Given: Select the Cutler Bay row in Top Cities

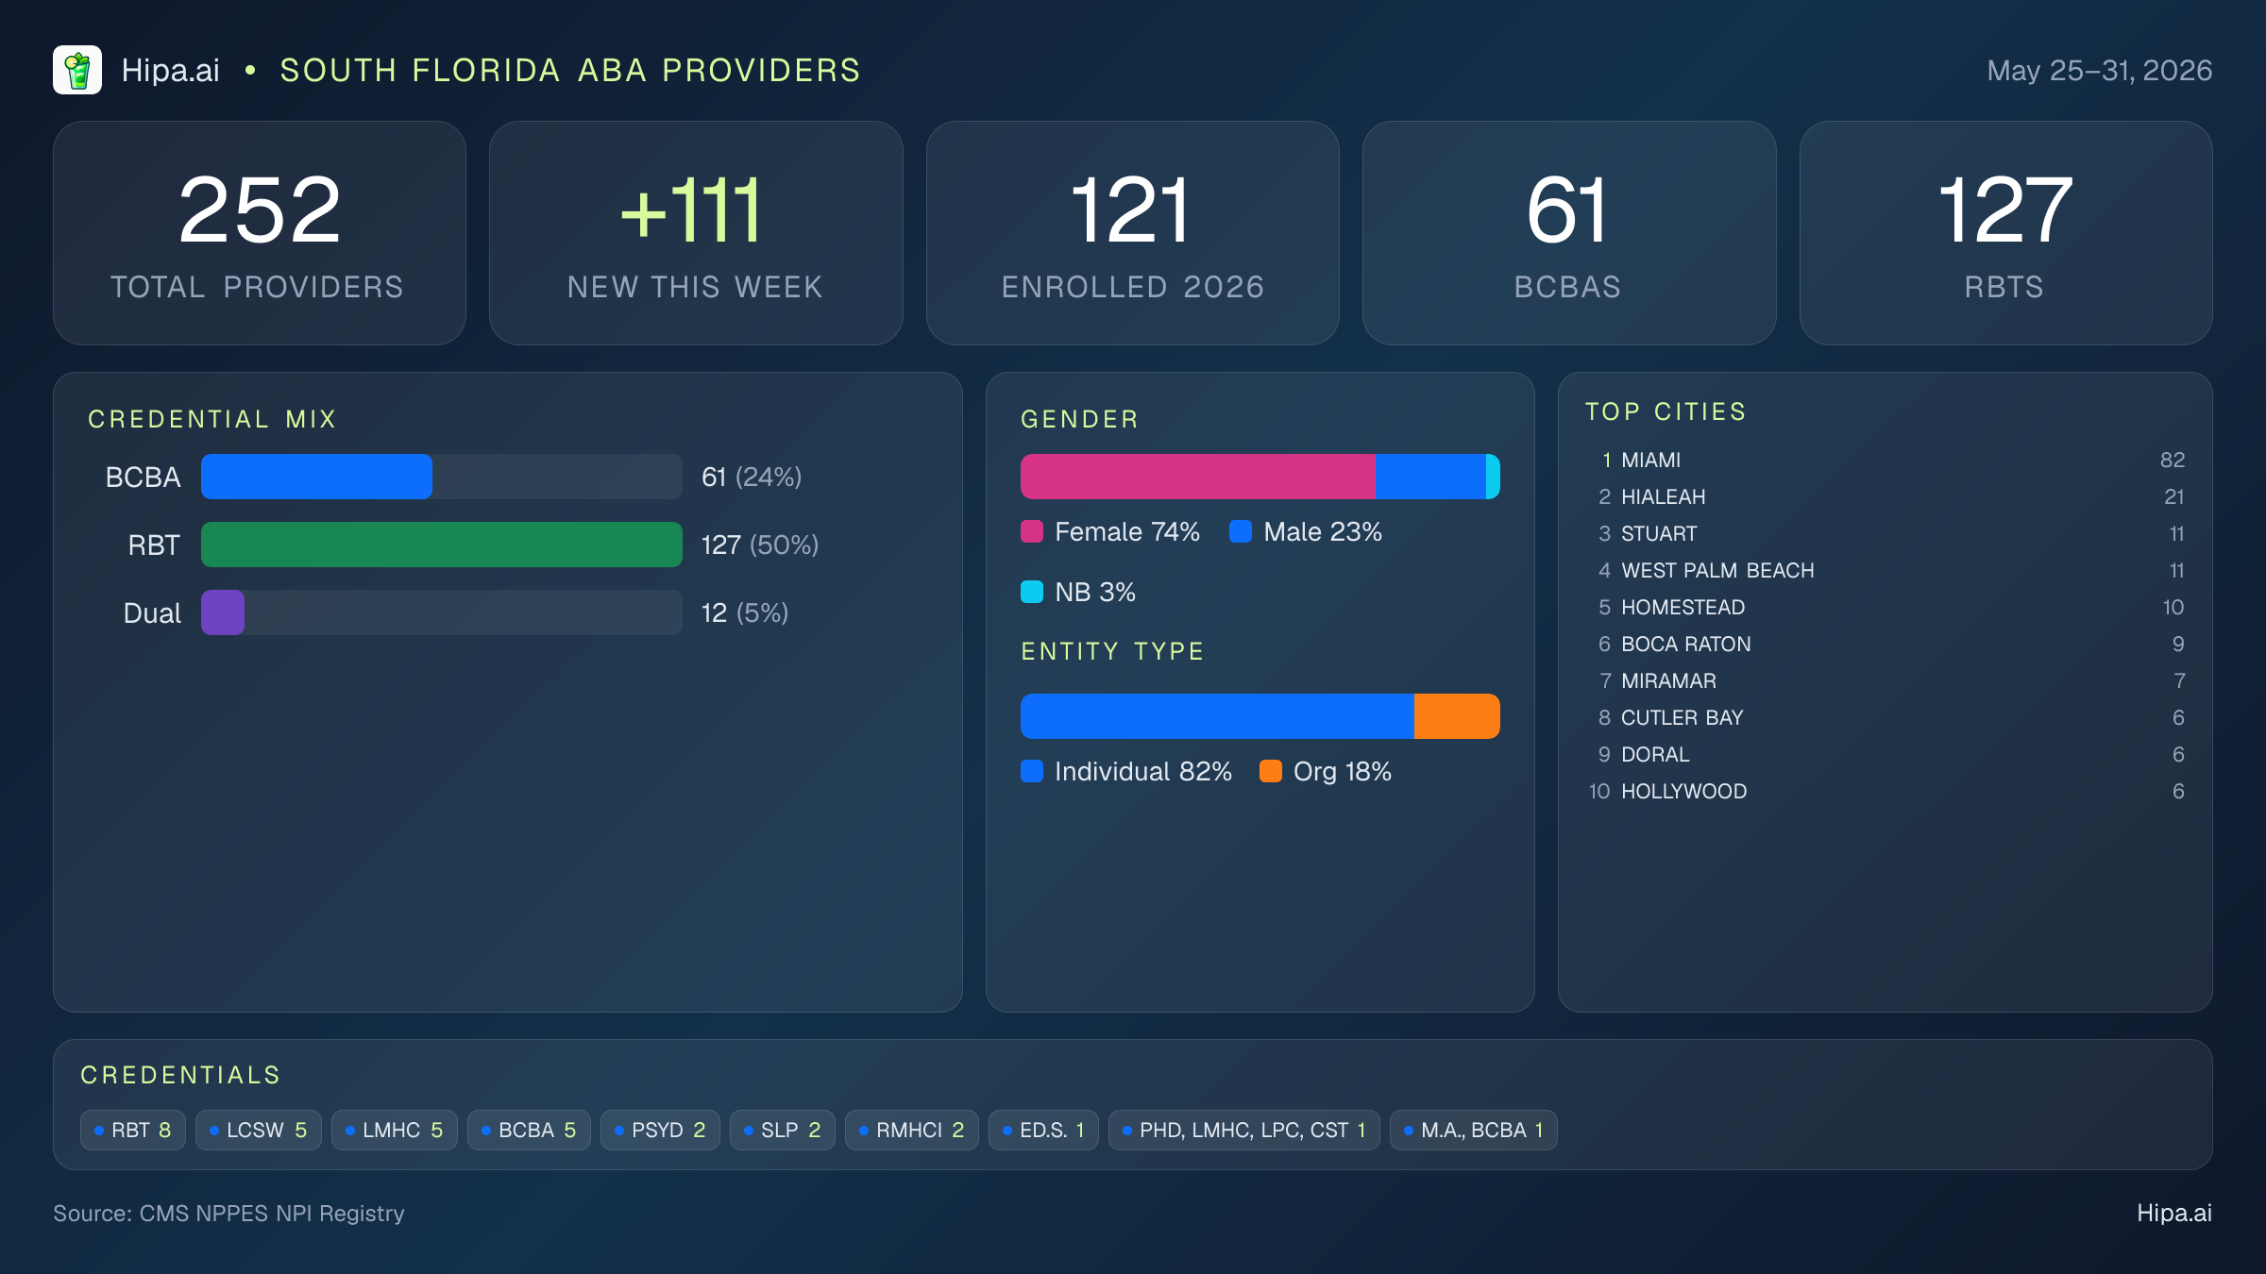Looking at the screenshot, I should [1886, 717].
